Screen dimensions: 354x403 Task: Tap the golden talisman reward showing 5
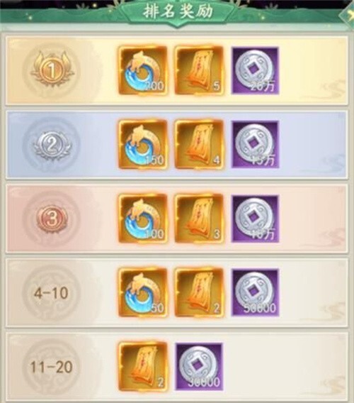click(199, 70)
